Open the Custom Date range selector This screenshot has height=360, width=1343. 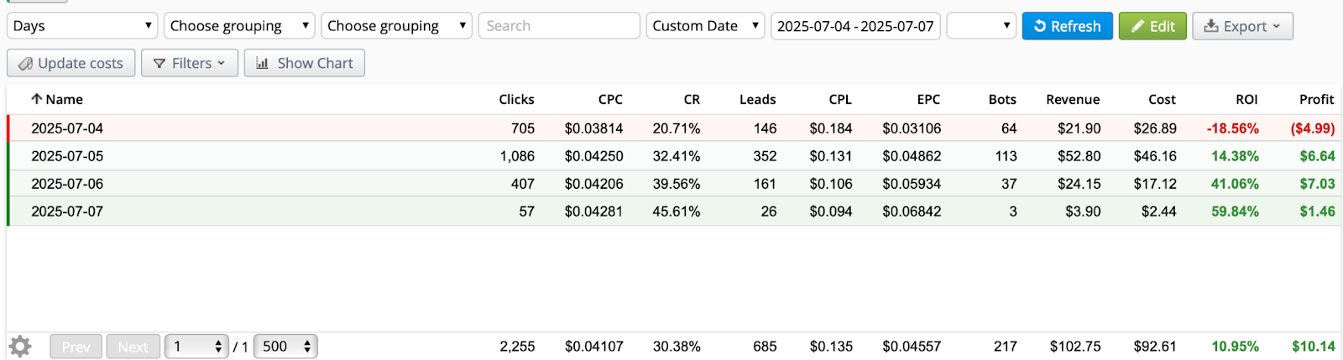click(x=705, y=26)
